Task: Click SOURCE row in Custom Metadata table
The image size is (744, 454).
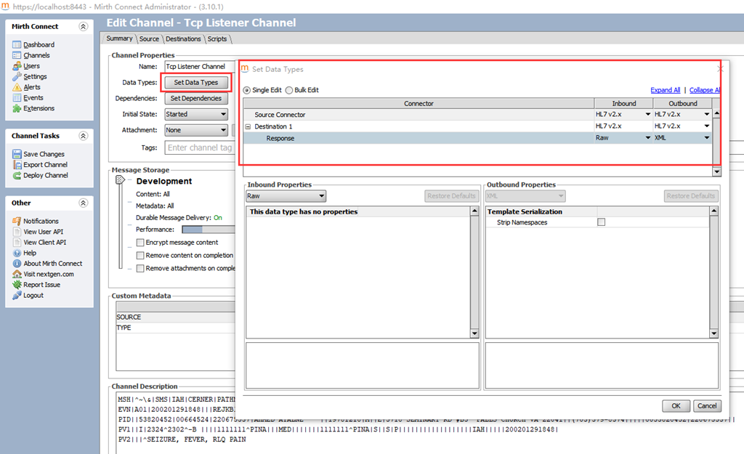Action: pos(176,317)
